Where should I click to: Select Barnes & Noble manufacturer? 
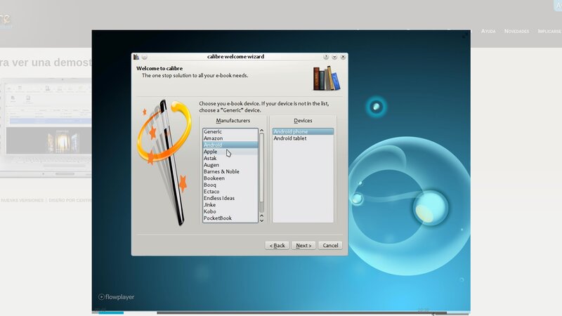230,171
